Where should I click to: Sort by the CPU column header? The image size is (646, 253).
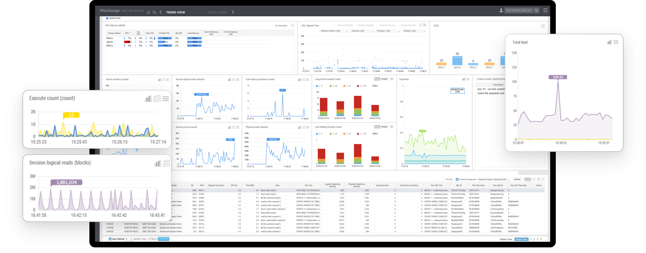(128, 33)
